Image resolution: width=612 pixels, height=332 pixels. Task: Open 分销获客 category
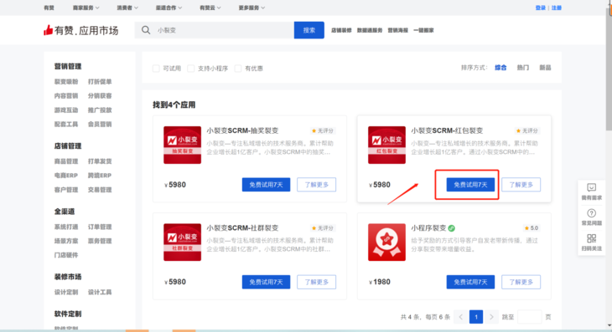pyautogui.click(x=100, y=95)
